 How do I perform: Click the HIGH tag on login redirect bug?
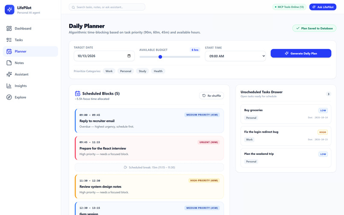(323, 132)
